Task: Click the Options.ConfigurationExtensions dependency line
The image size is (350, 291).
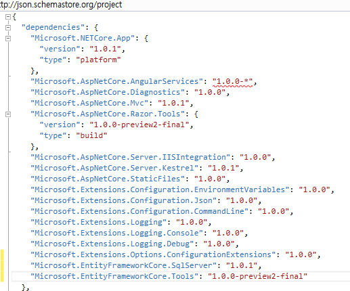Action: 175,254
